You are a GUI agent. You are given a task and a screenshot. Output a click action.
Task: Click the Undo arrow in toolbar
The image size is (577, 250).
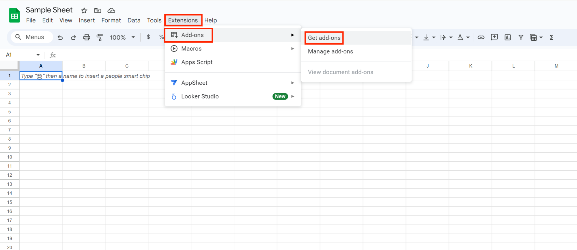tap(60, 37)
